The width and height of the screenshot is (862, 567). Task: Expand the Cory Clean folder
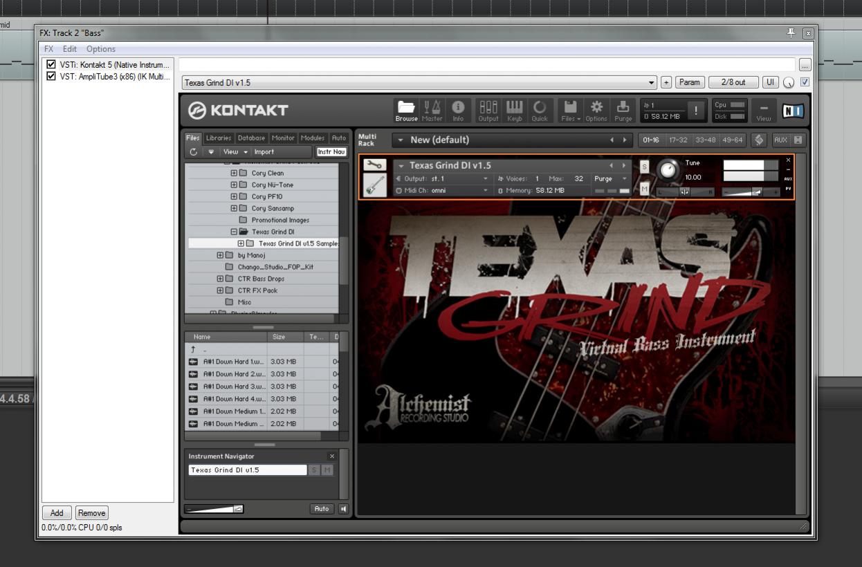pos(234,174)
